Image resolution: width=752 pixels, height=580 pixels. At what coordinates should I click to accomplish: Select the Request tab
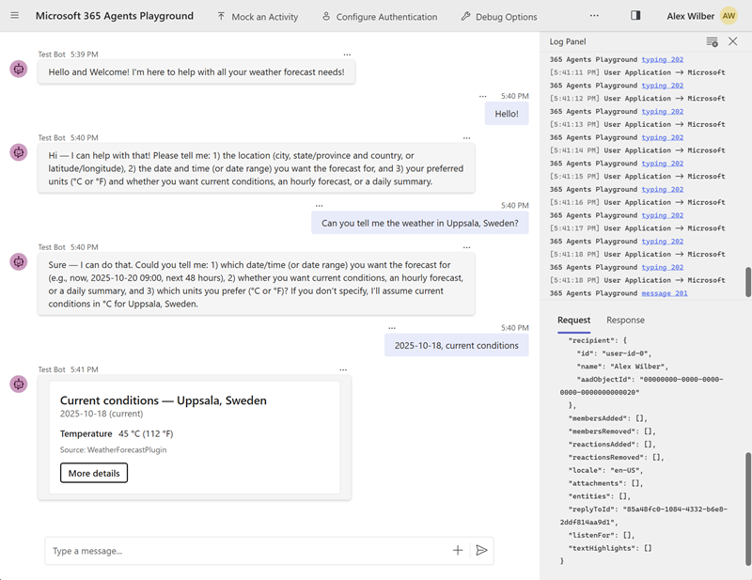(x=573, y=321)
